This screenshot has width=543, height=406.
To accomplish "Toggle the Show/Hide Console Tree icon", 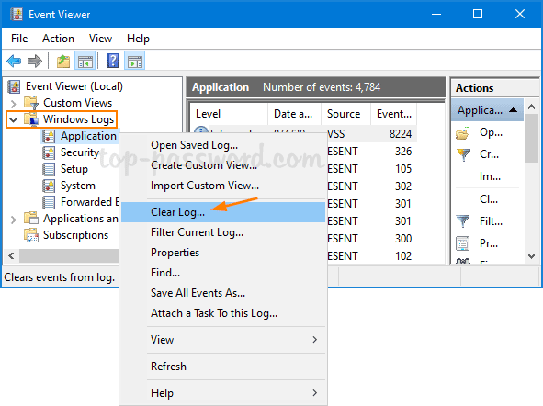I will (x=85, y=62).
